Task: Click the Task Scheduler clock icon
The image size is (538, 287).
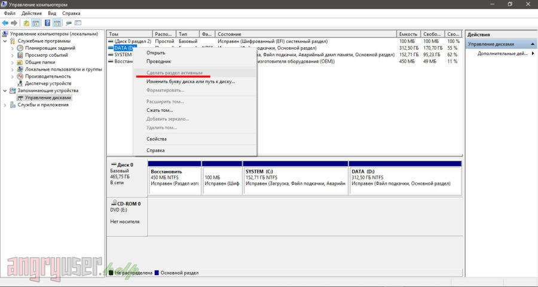Action: 20,48
